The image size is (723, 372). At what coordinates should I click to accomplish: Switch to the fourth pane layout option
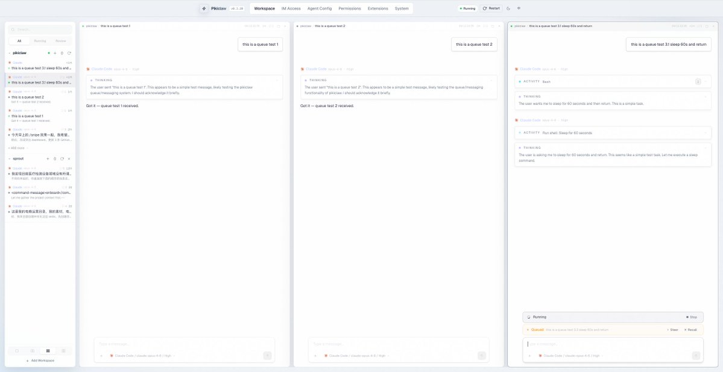64,351
